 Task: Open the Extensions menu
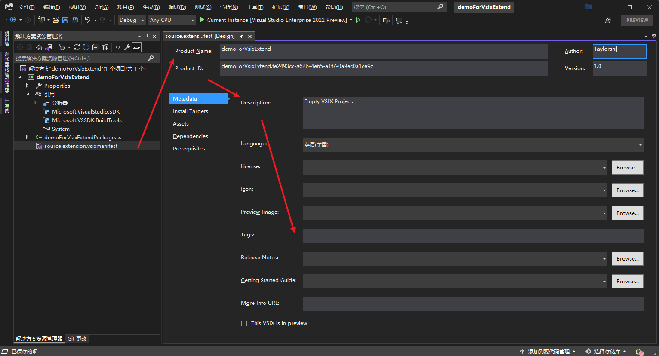(280, 7)
